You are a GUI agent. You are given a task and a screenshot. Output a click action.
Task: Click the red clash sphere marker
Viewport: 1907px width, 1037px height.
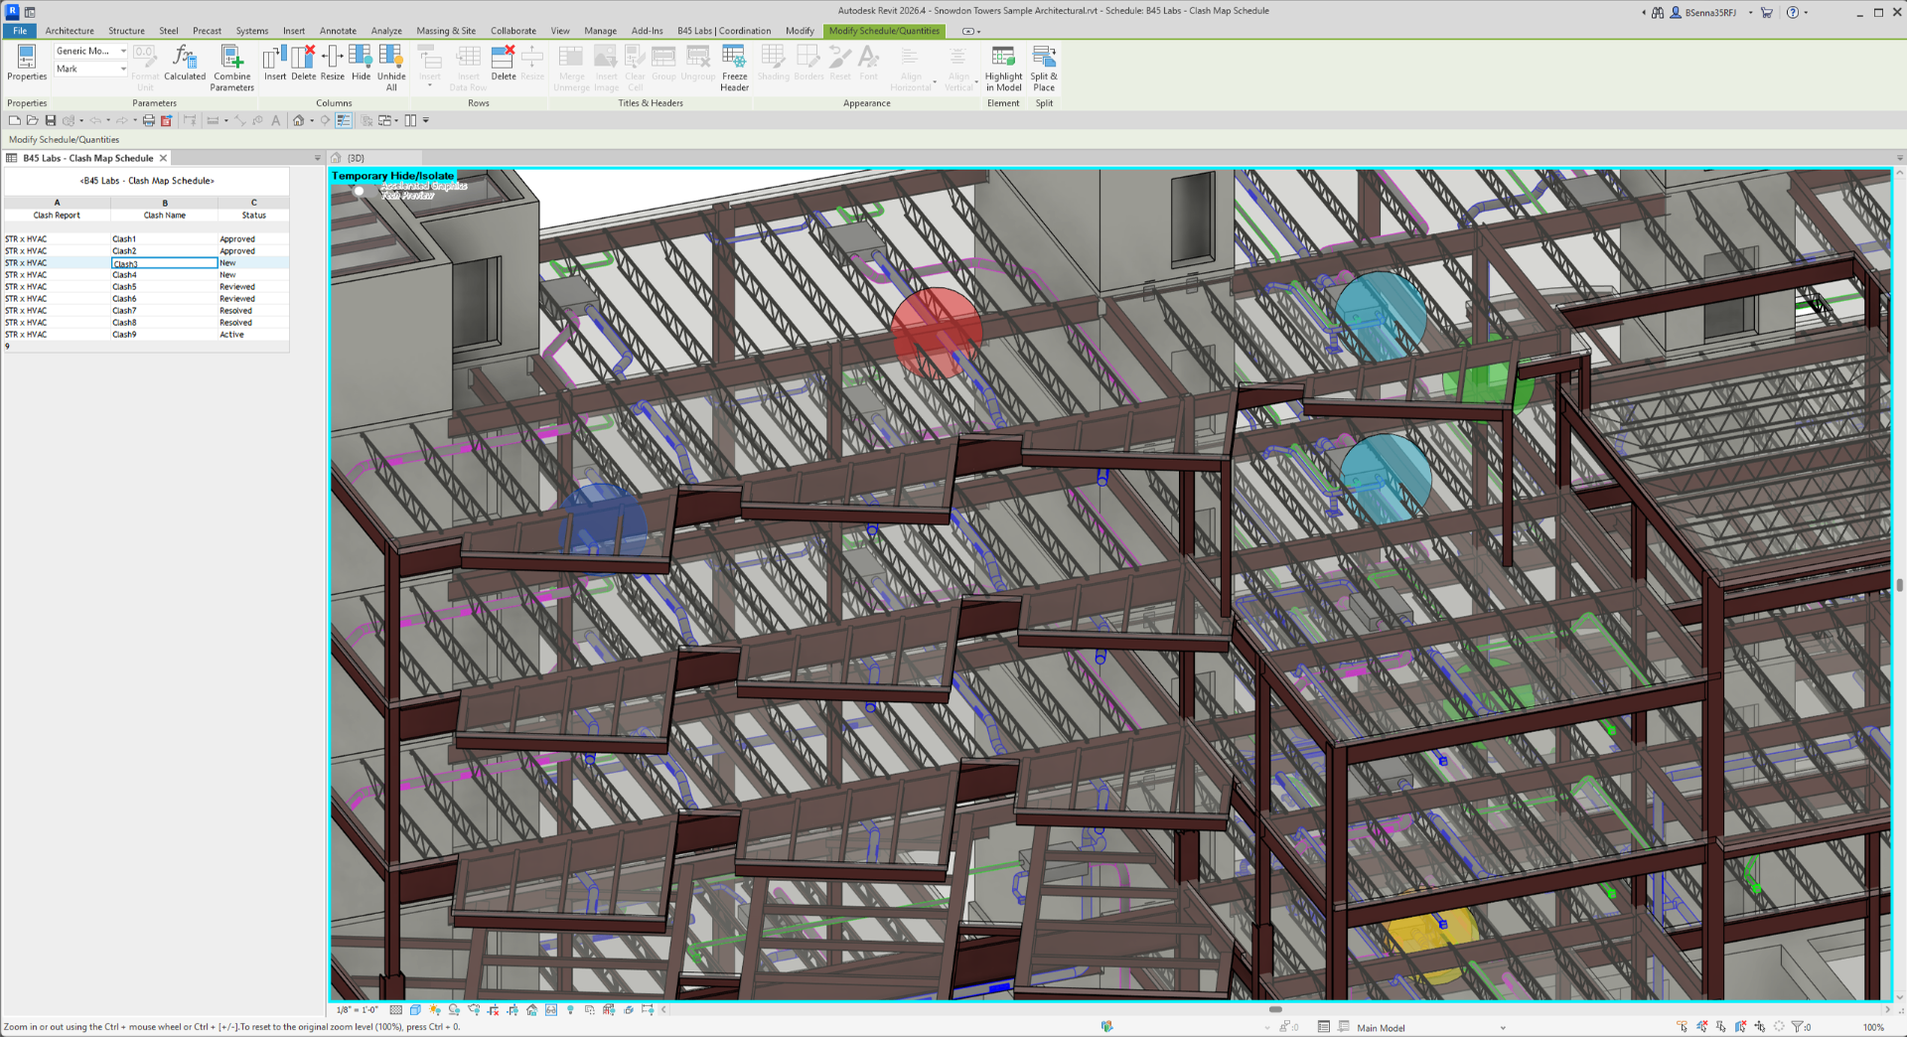[937, 333]
